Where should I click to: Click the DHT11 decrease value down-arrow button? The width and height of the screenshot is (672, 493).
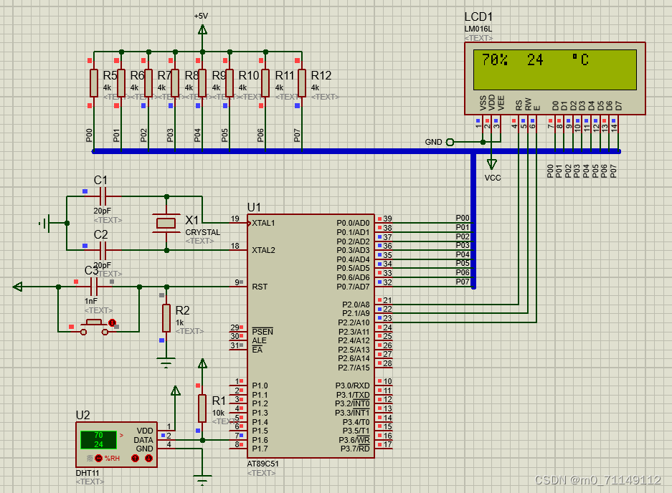point(148,459)
